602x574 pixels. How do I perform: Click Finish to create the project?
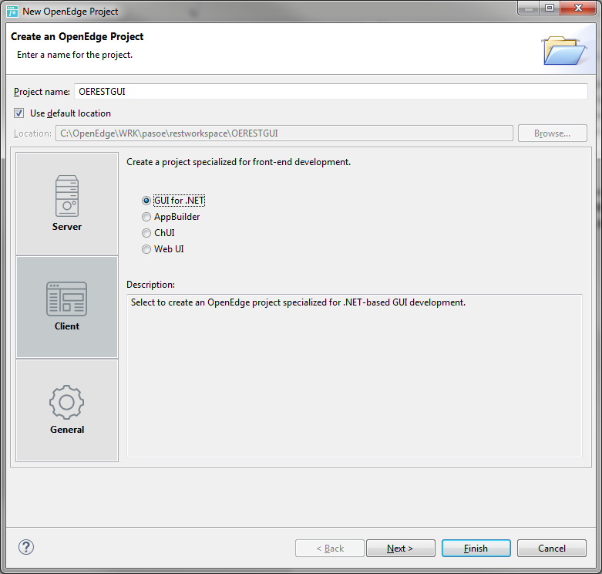(x=476, y=549)
